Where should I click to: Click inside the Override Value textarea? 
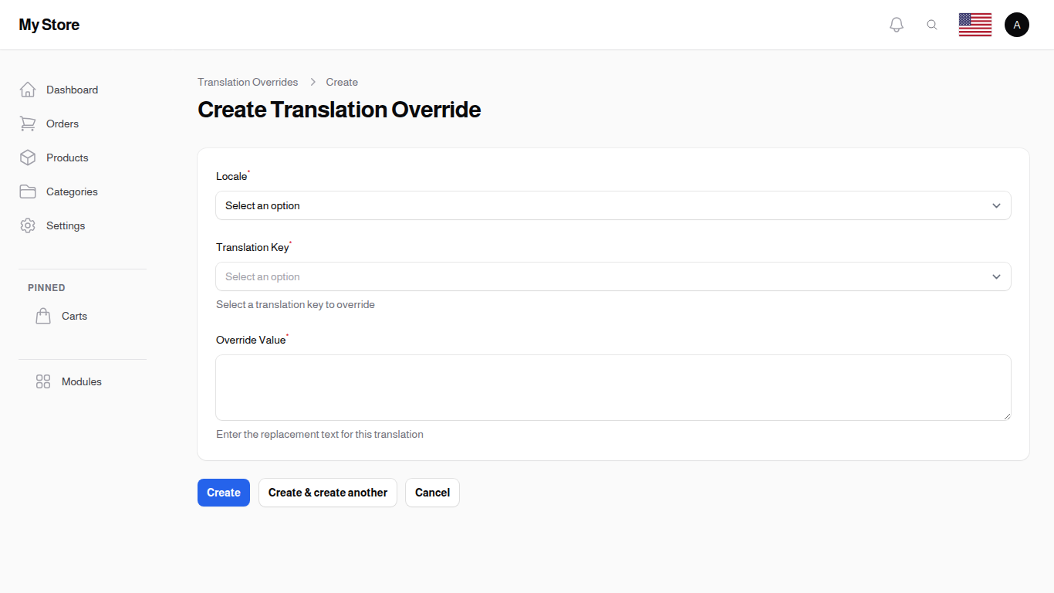pyautogui.click(x=613, y=387)
